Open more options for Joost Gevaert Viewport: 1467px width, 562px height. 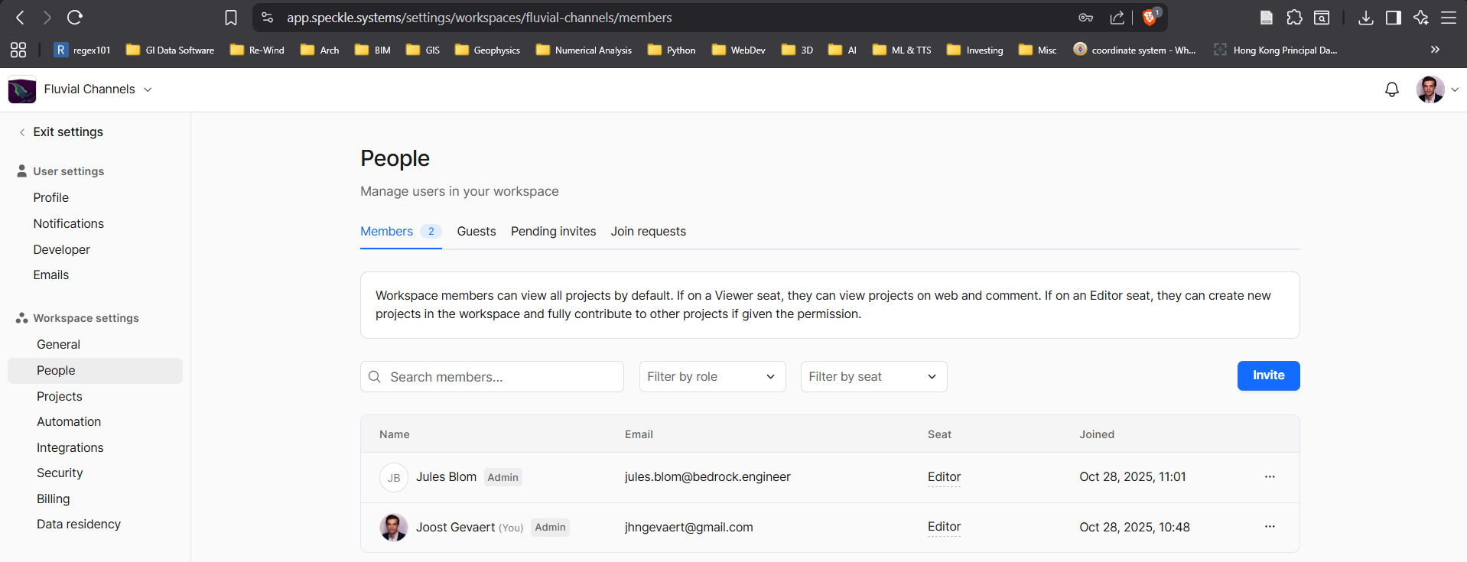(x=1269, y=527)
